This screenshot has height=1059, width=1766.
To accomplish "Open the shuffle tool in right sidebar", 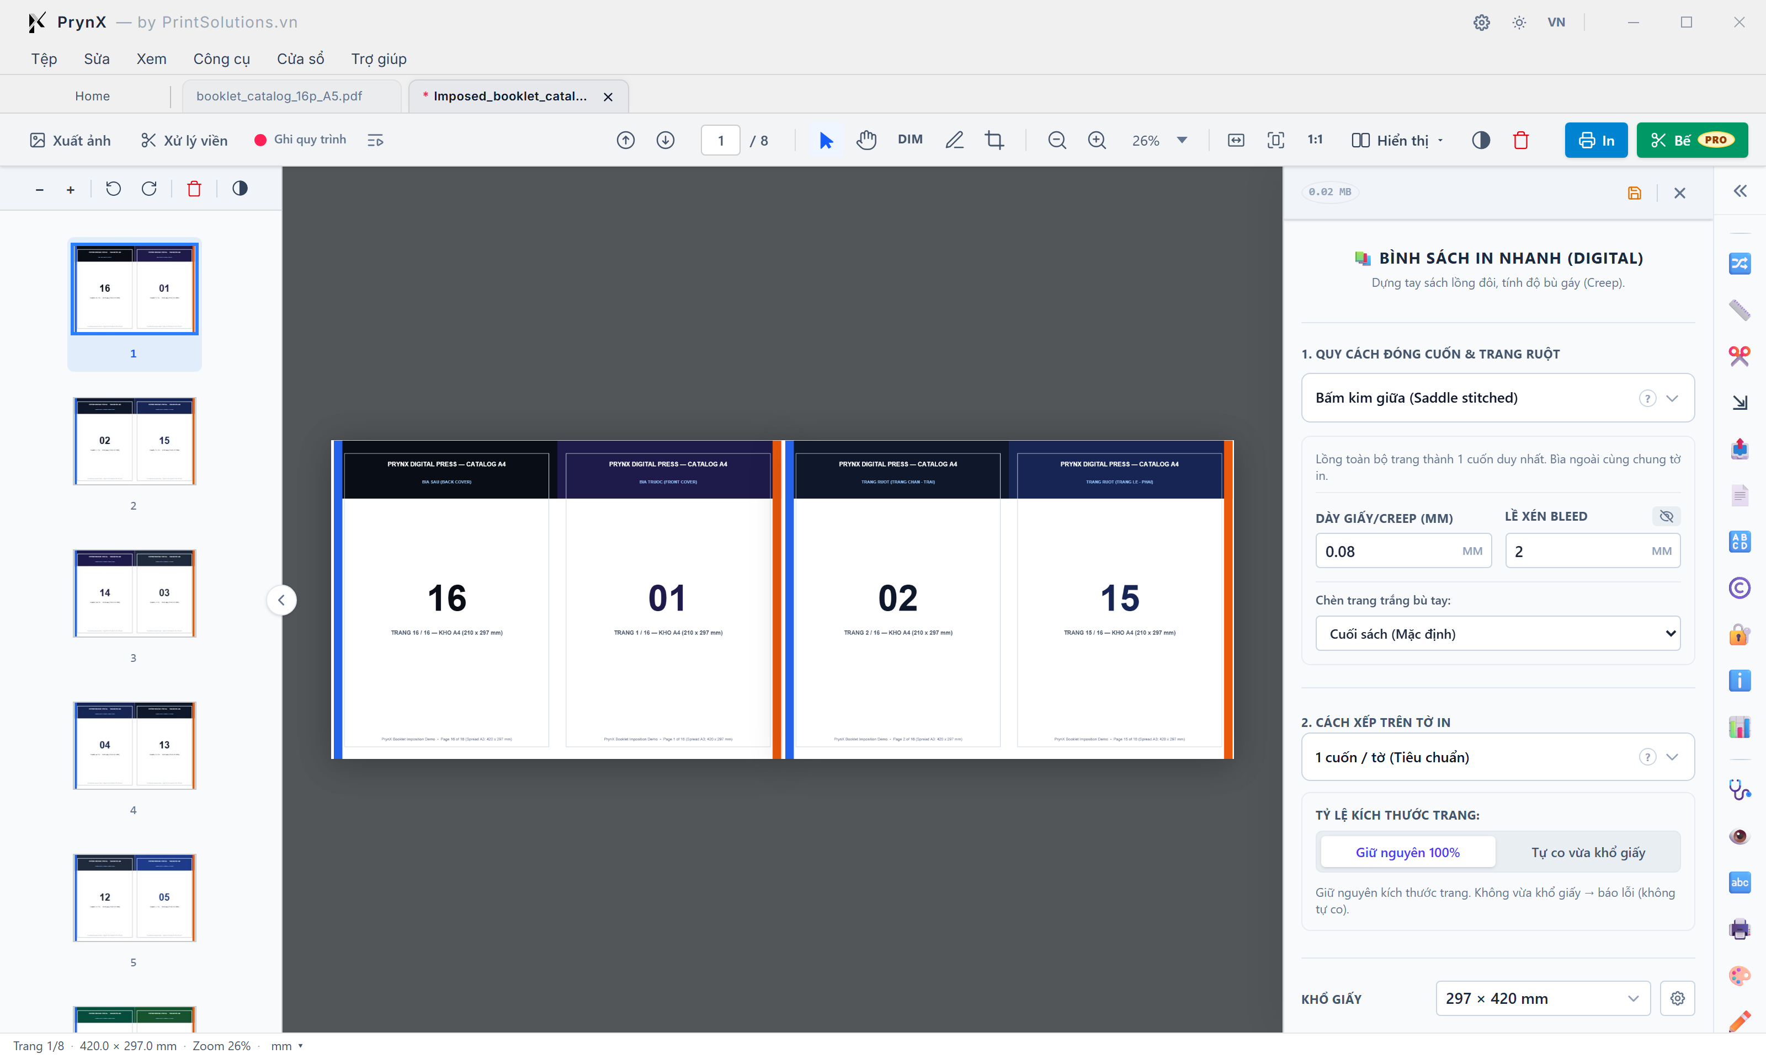I will coord(1739,263).
